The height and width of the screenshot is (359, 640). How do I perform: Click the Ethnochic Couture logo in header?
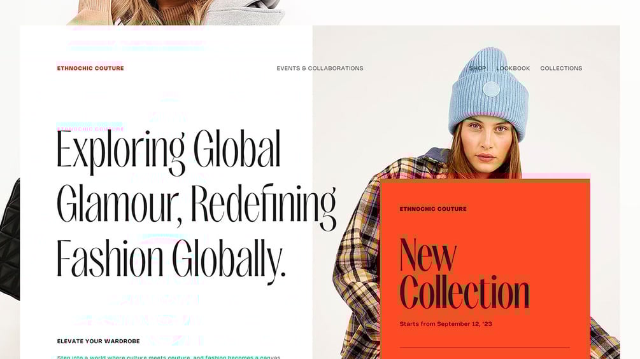(x=90, y=69)
